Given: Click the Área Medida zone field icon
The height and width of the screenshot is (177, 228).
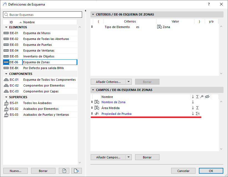Looking at the screenshot, I should 97,108.
